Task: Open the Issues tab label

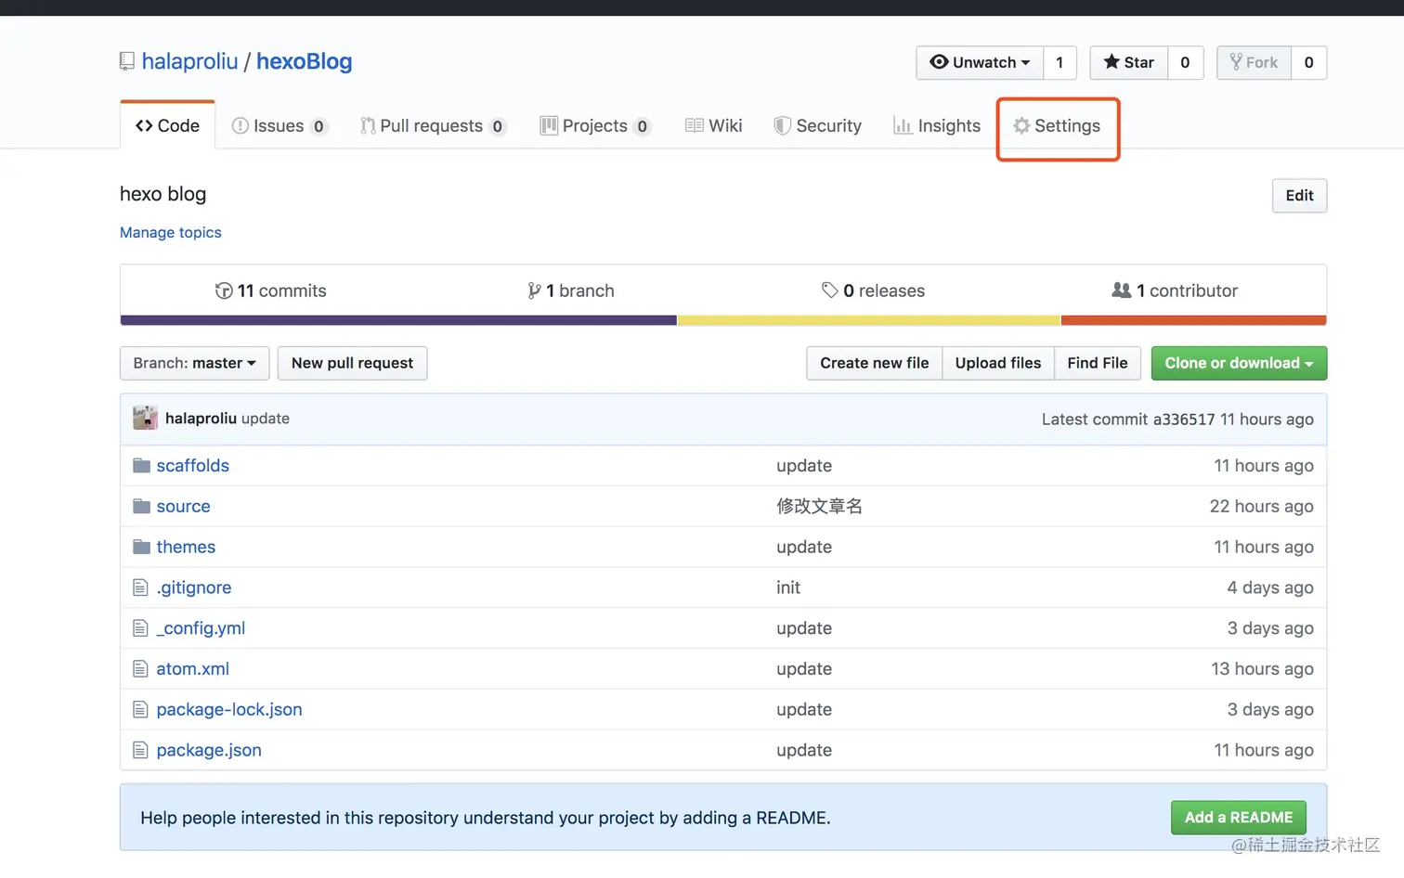Action: coord(279,125)
